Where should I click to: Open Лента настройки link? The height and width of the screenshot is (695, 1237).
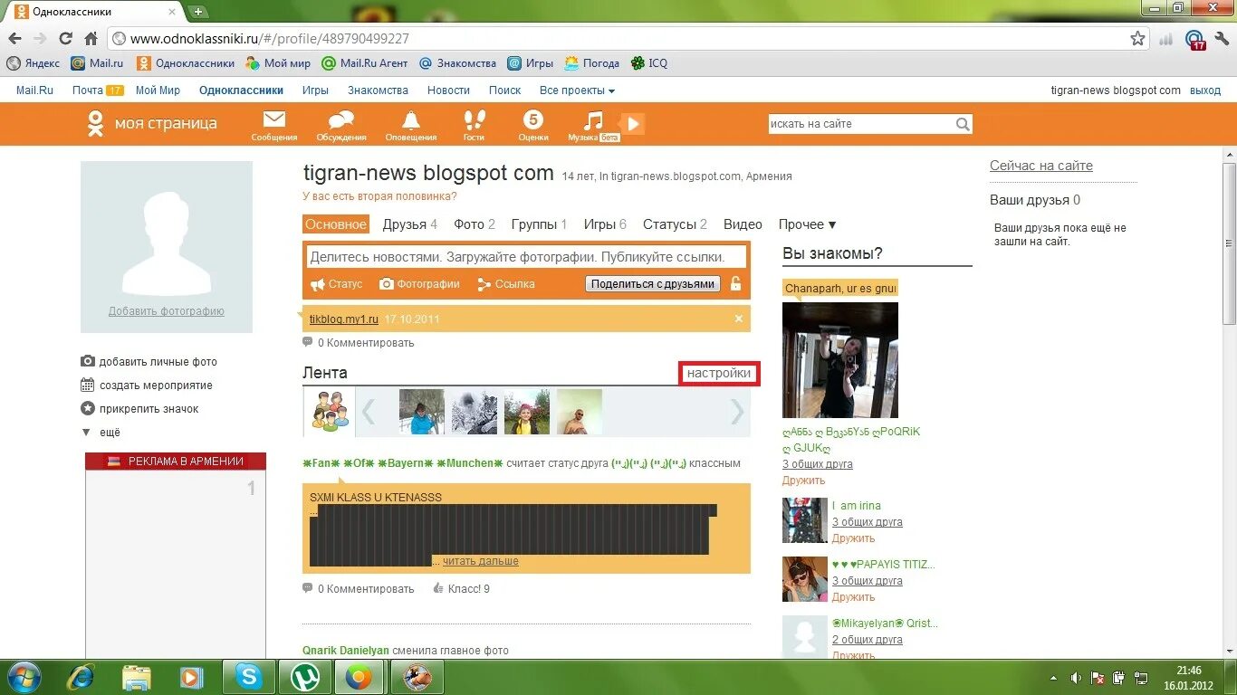coord(719,373)
